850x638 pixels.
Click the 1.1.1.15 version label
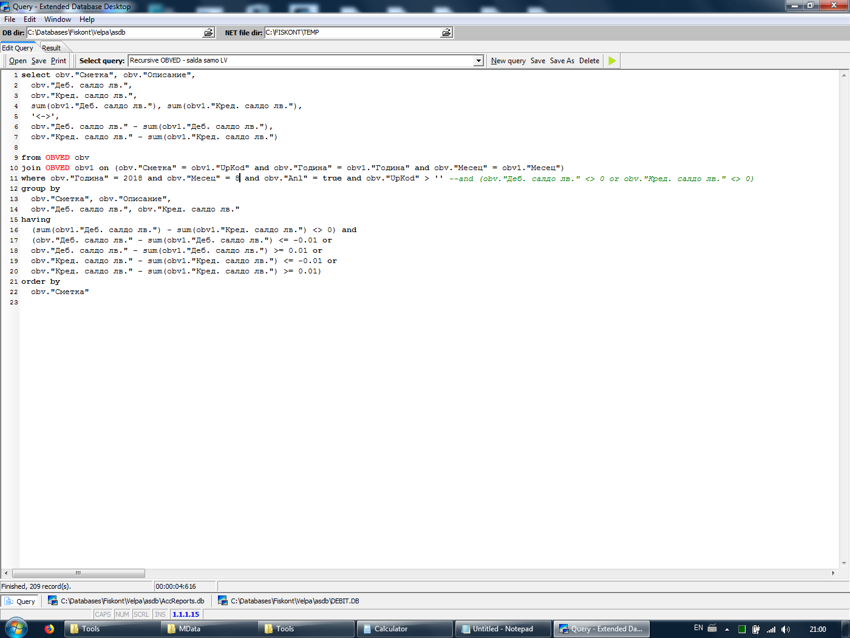pyautogui.click(x=186, y=614)
